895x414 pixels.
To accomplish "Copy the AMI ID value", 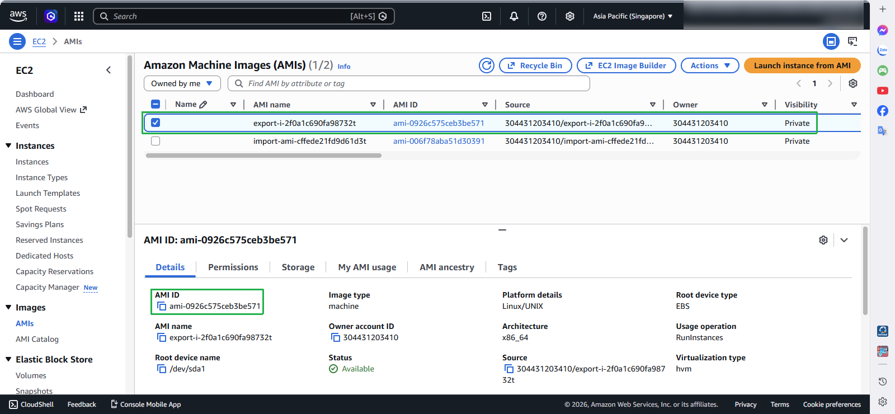I will [x=162, y=306].
